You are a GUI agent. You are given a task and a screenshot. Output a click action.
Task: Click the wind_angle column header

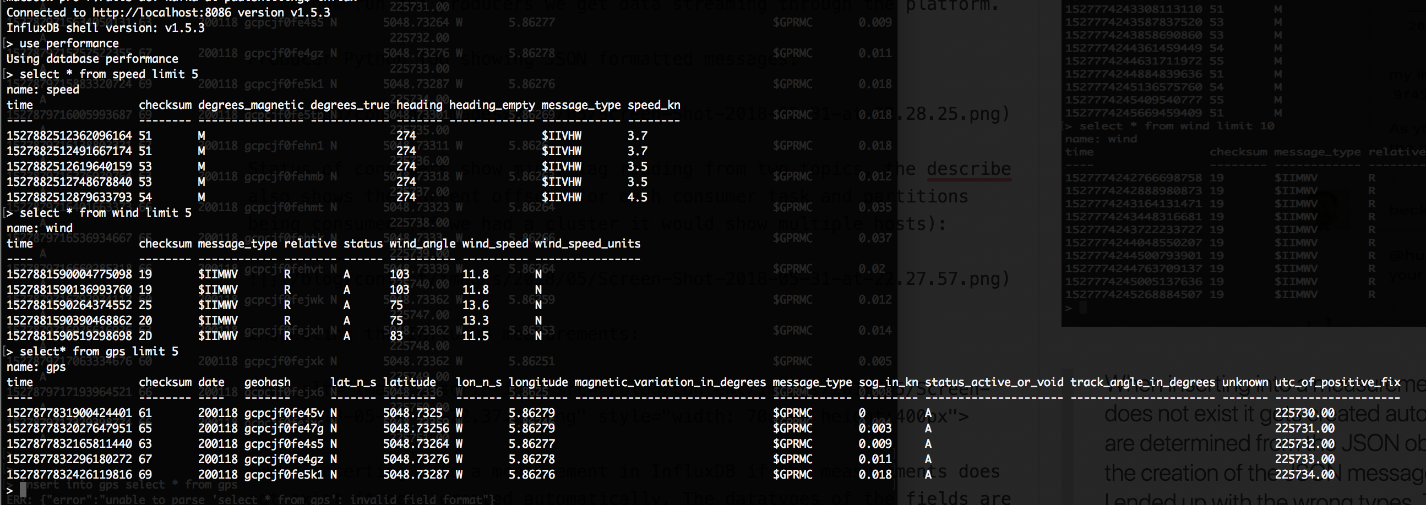click(422, 244)
